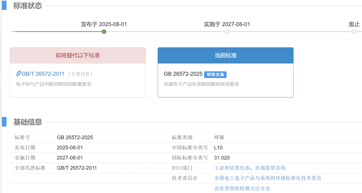Click the 标准类别 value 环保

click(219, 137)
